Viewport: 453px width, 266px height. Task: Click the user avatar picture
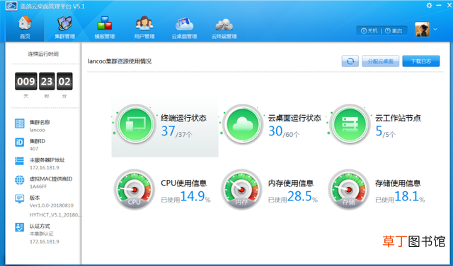coord(422,29)
